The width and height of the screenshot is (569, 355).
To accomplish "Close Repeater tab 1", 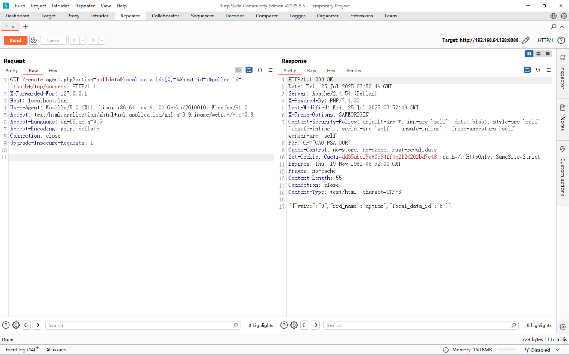I will coord(13,27).
